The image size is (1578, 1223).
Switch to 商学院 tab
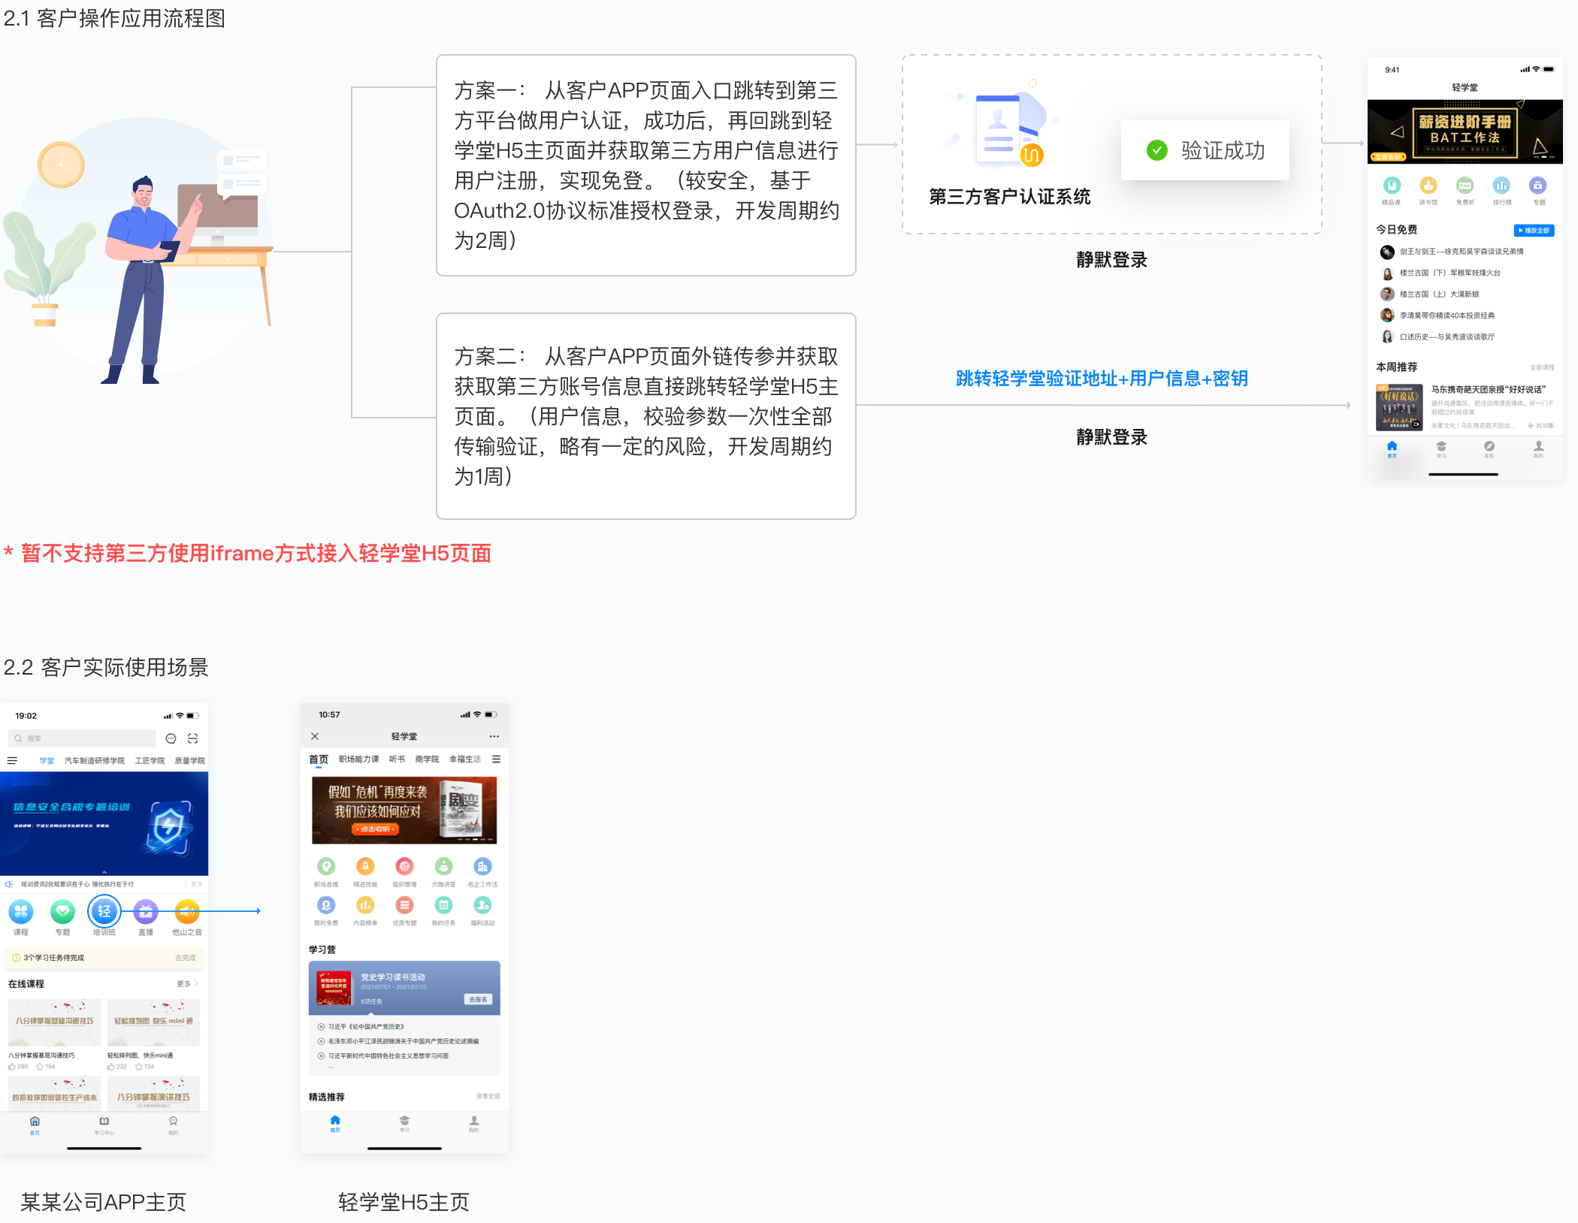[427, 759]
